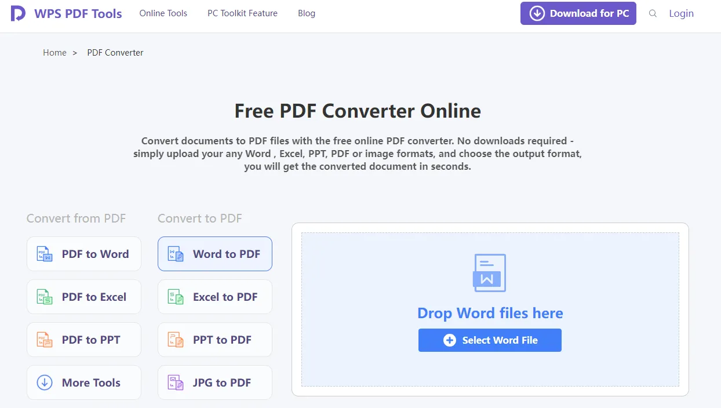Open the More Tools download-arrow icon
The height and width of the screenshot is (408, 721).
pos(43,382)
